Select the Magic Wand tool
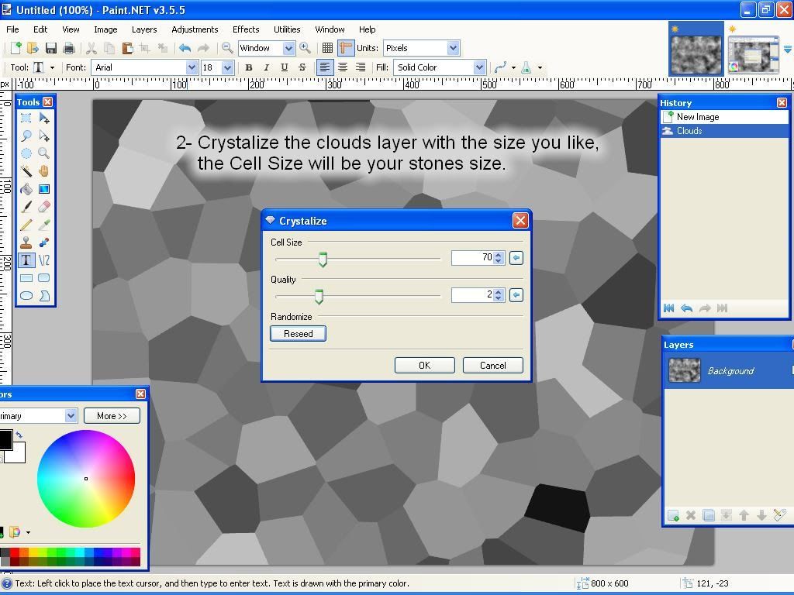 [x=26, y=171]
